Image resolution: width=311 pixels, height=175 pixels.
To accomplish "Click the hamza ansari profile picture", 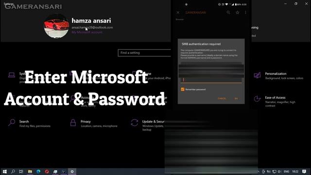I will 56,26.
